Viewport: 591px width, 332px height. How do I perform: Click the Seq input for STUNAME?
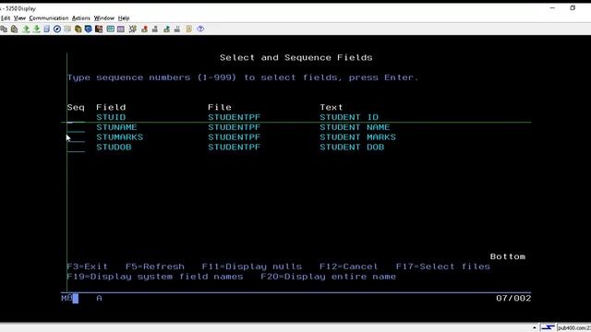(x=76, y=127)
